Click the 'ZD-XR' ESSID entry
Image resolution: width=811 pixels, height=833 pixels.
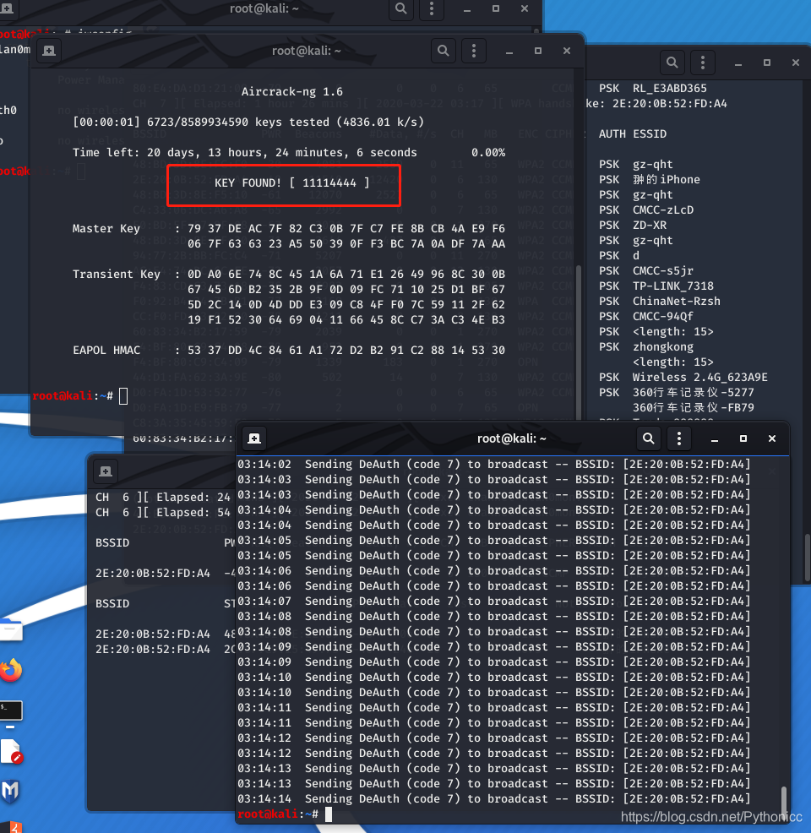(649, 226)
